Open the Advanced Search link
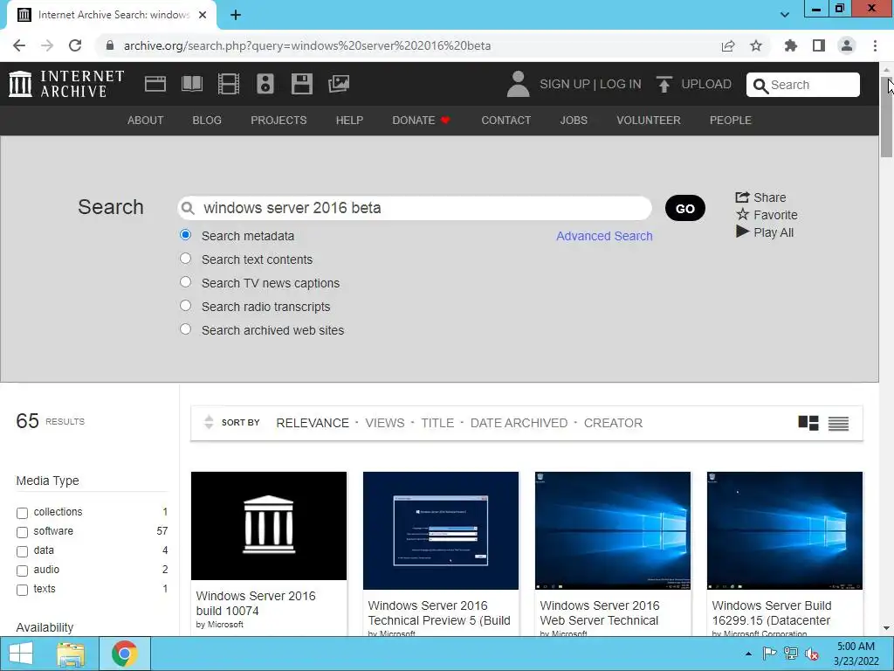This screenshot has width=894, height=671. [604, 236]
